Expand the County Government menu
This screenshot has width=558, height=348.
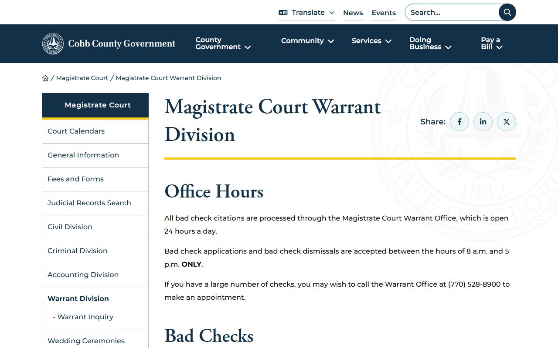pos(223,43)
